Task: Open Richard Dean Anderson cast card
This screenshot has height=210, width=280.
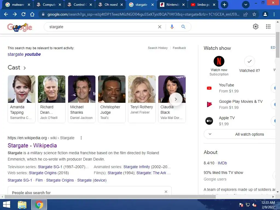Action: [52, 99]
